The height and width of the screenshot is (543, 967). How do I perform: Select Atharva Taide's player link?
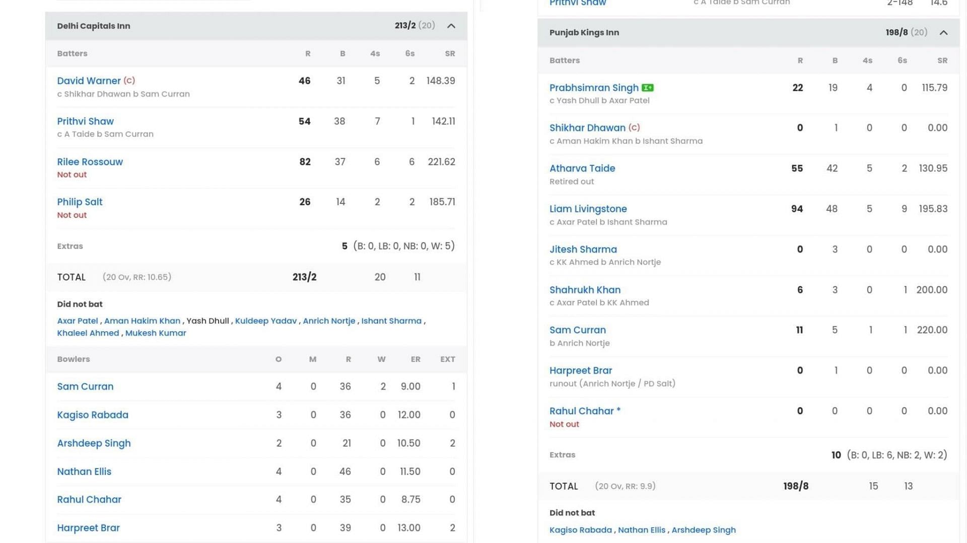[x=582, y=169]
